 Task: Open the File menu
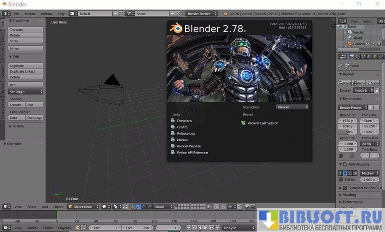tap(17, 14)
